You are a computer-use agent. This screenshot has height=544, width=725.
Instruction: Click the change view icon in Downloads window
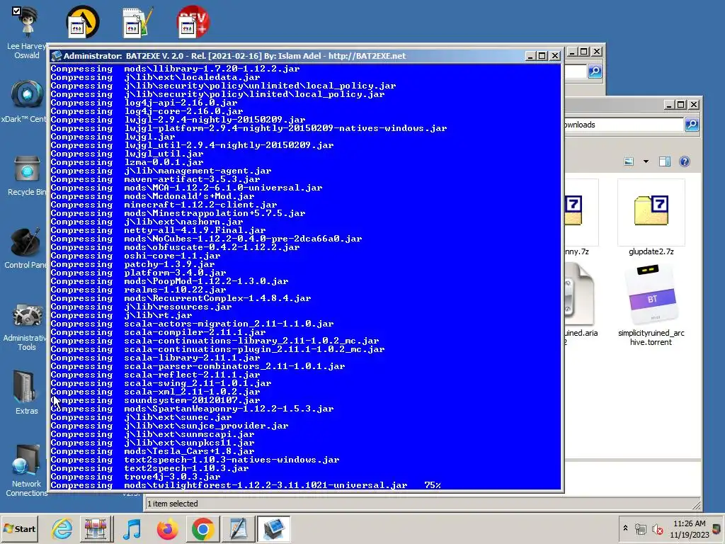[629, 161]
